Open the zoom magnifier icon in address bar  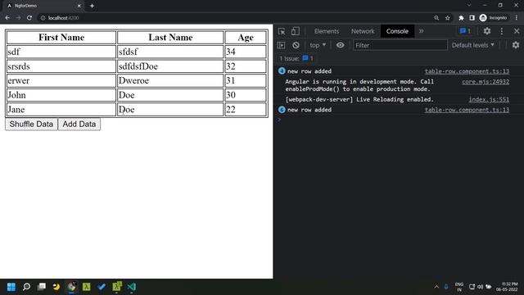tap(436, 18)
